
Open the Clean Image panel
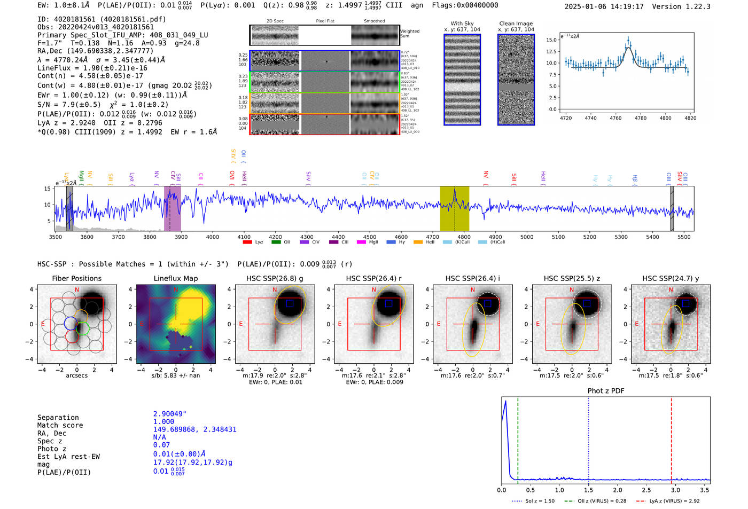(516, 80)
